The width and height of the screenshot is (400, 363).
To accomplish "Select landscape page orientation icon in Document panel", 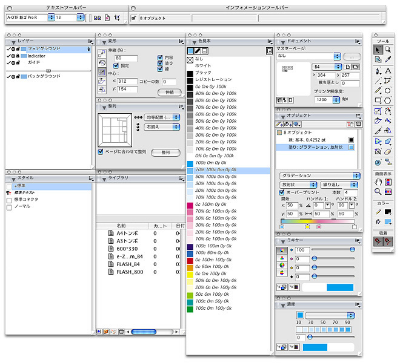I will click(356, 67).
